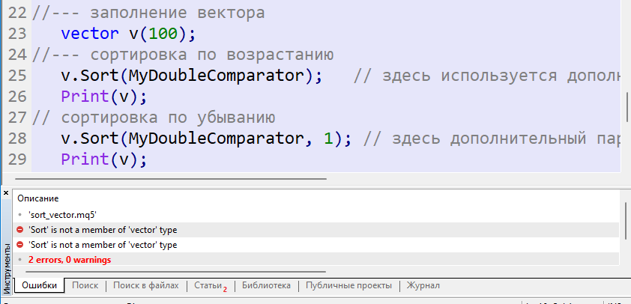Click the vertical Инструменты panel label

[x=7, y=268]
